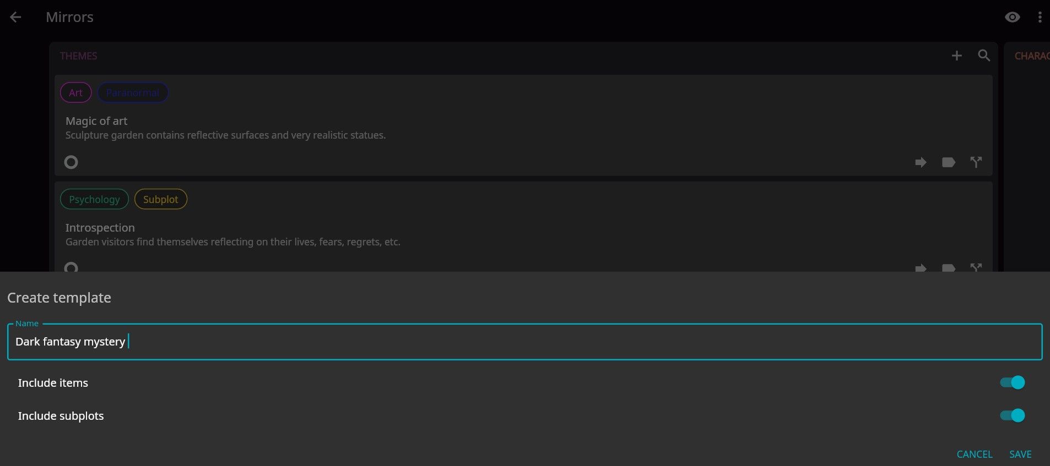Click the Sculpture garden description text
The height and width of the screenshot is (466, 1050).
pyautogui.click(x=225, y=135)
